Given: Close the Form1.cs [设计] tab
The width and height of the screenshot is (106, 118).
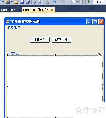Looking at the screenshot, I should pyautogui.click(x=52, y=10).
